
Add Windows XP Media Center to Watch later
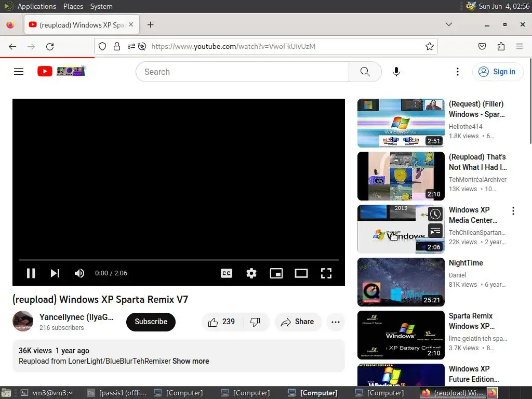(435, 214)
